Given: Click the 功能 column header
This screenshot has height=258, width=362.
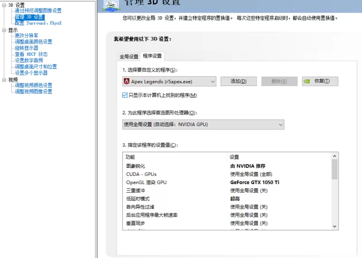Looking at the screenshot, I should pos(175,157).
